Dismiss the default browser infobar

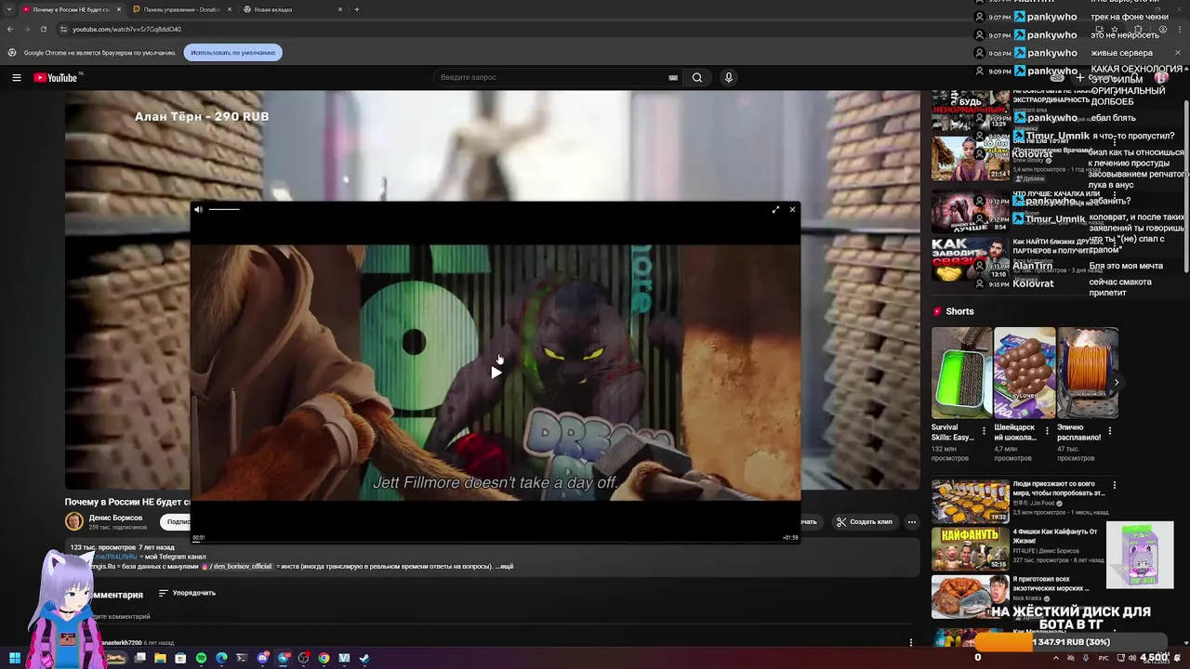tap(1178, 53)
